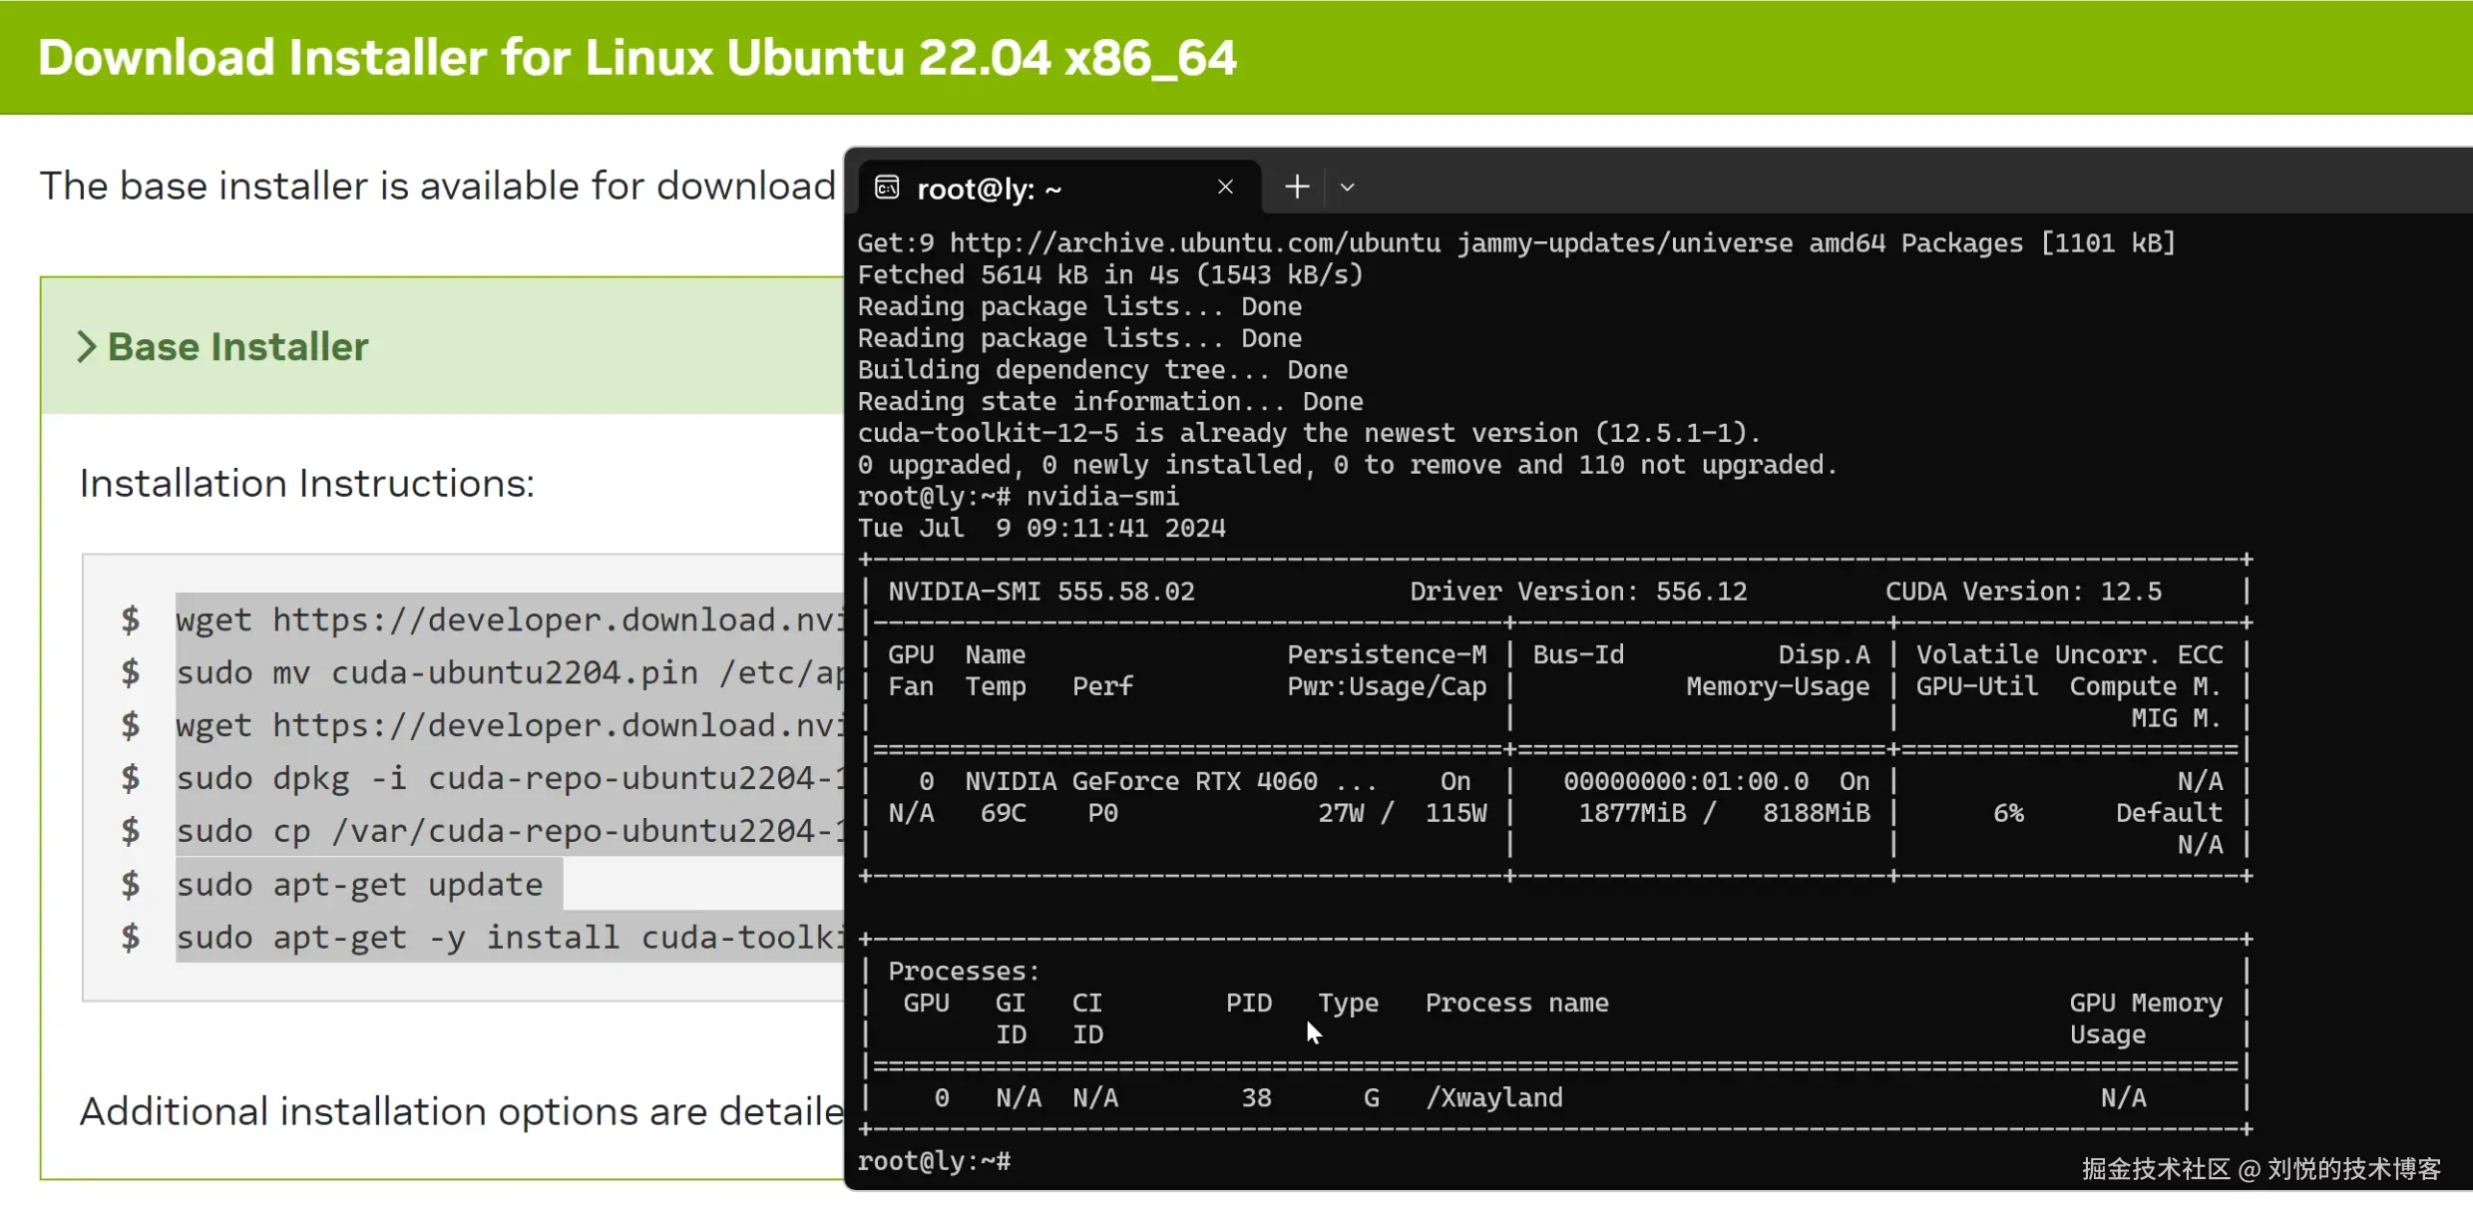Click the '1877MiB / 8188MiB' memory usage
This screenshot has width=2473, height=1214.
click(1724, 813)
